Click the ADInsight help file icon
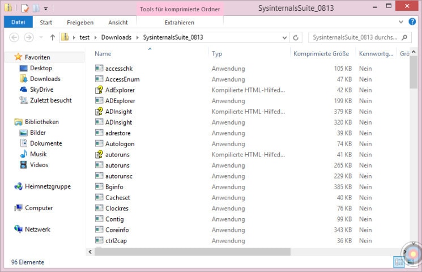Image resolution: width=422 pixels, height=272 pixels. coord(99,111)
